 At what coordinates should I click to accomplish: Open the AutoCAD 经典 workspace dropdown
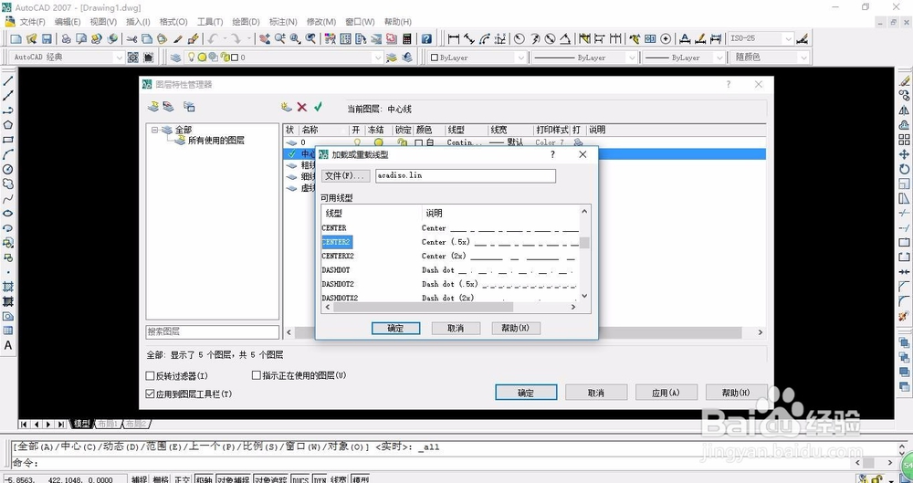click(x=119, y=58)
